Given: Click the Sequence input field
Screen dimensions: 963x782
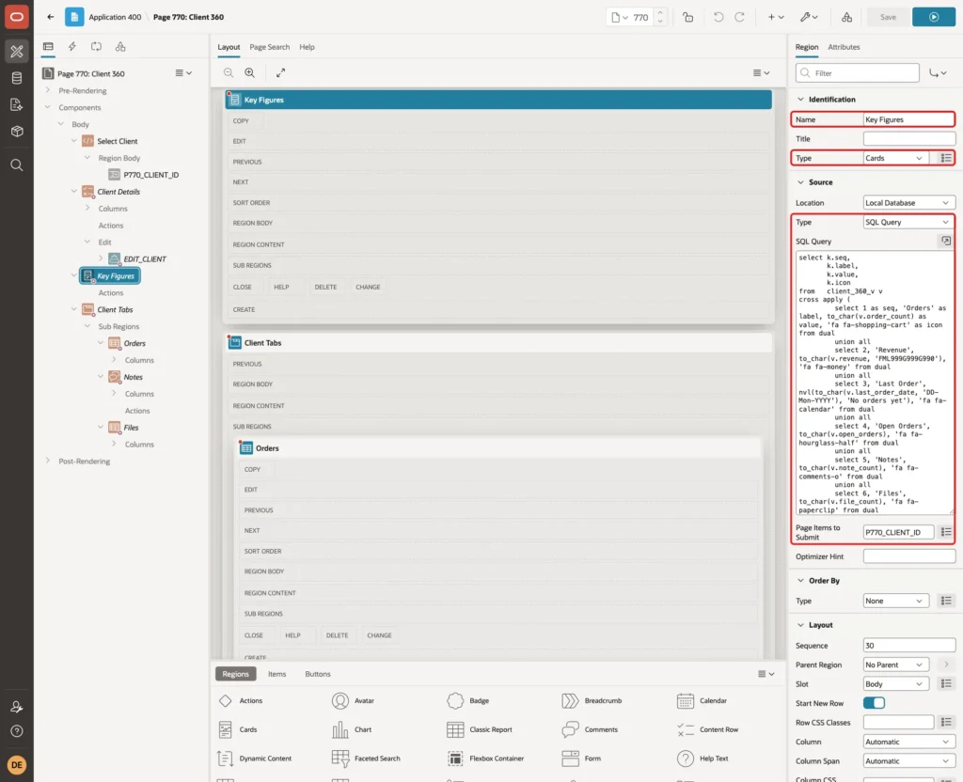Looking at the screenshot, I should pyautogui.click(x=909, y=646).
